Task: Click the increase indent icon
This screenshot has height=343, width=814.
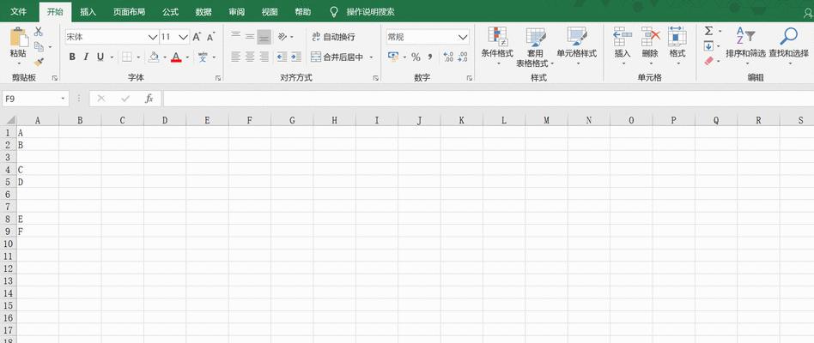Action: pos(296,57)
